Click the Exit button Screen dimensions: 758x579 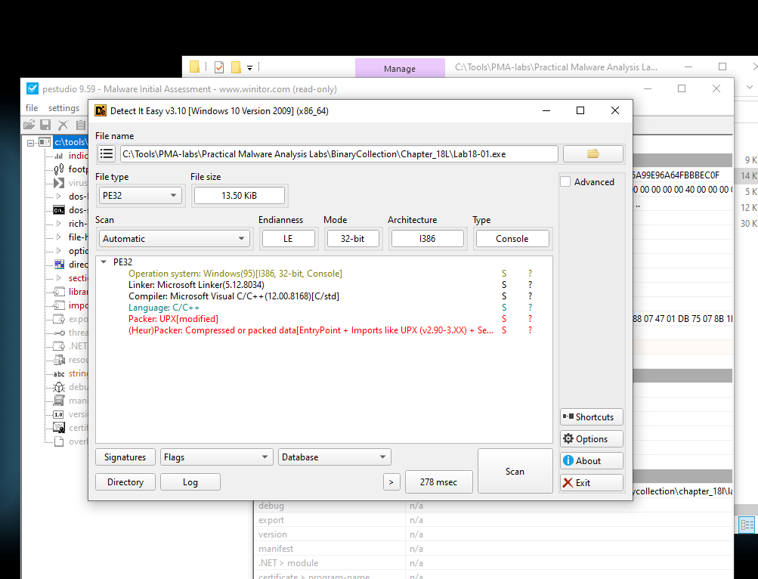(592, 483)
